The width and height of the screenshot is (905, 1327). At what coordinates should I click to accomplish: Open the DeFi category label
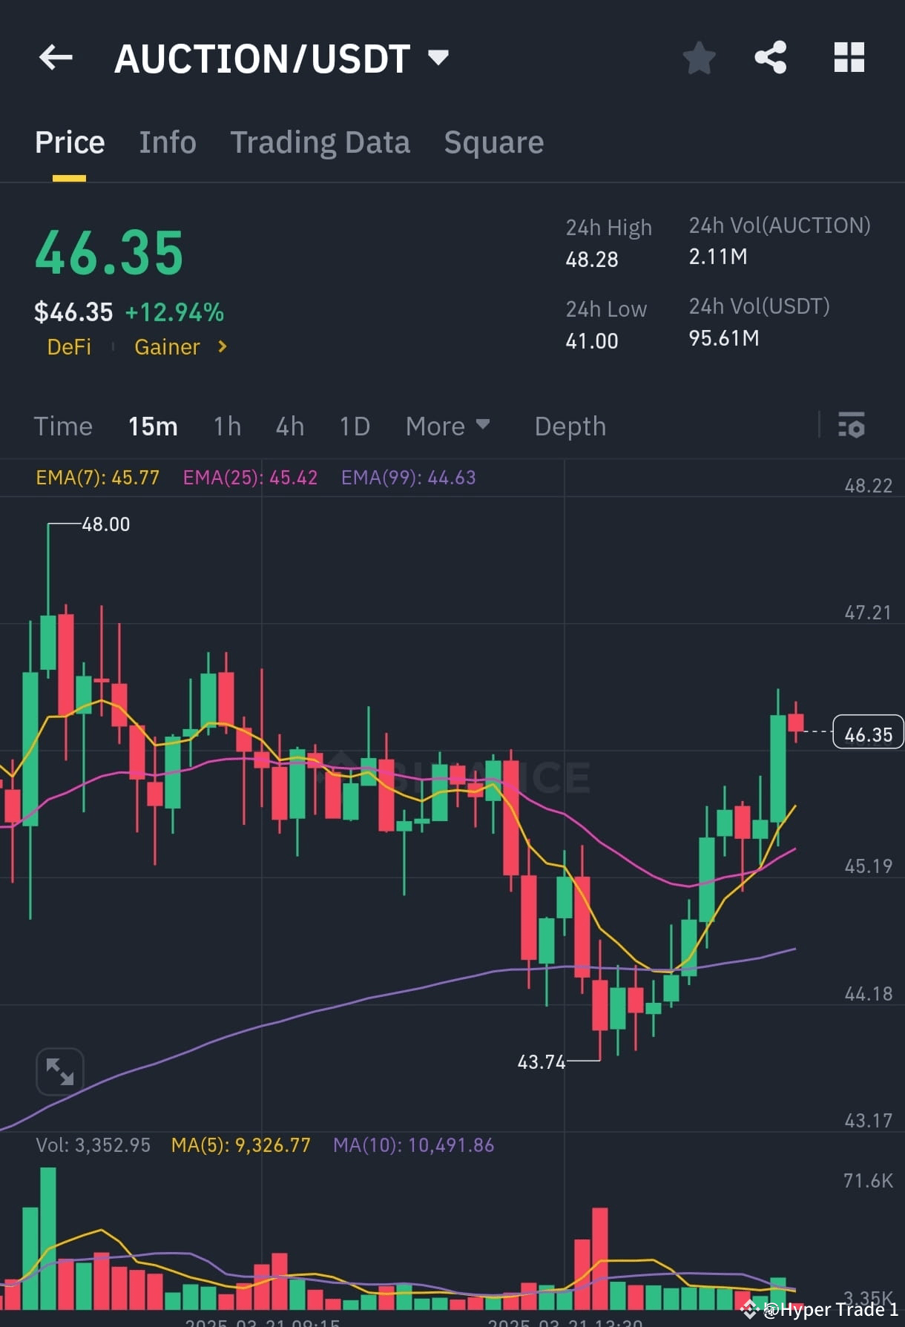point(69,346)
